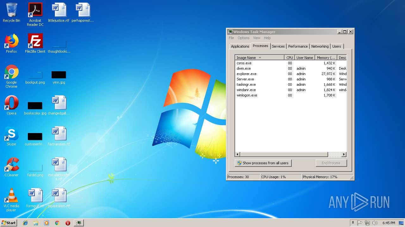Image resolution: width=405 pixels, height=227 pixels.
Task: Switch to the Services tab
Action: pyautogui.click(x=278, y=46)
